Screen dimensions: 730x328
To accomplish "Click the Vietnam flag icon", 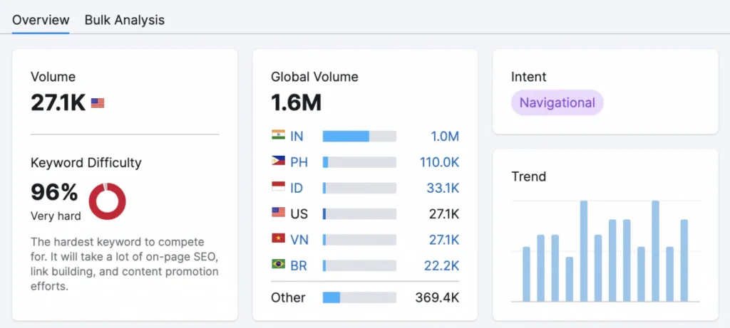I will (x=279, y=239).
